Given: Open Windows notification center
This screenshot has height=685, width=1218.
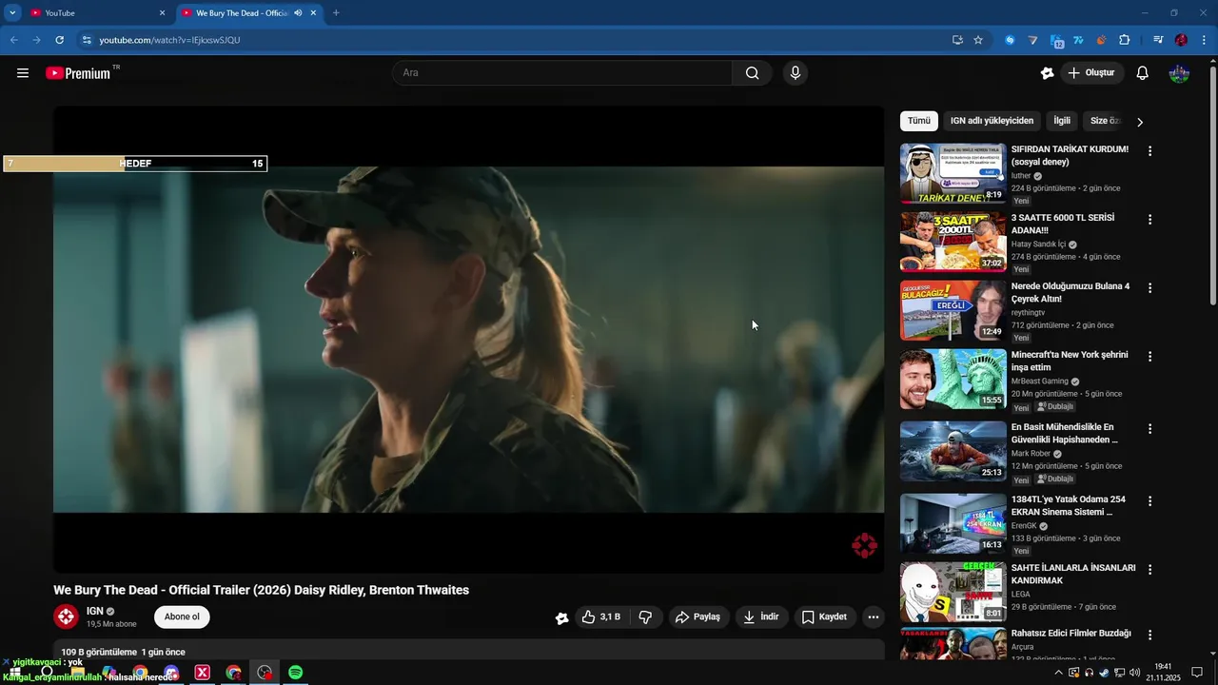Looking at the screenshot, I should point(1197,673).
